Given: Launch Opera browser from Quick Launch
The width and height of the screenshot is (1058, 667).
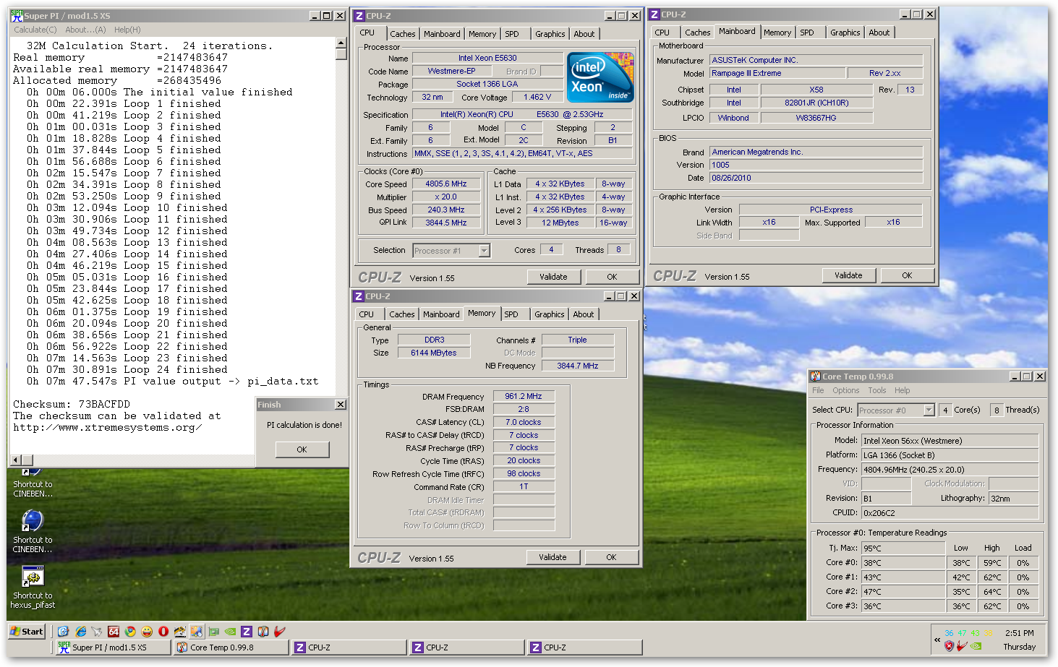Looking at the screenshot, I should 163,632.
